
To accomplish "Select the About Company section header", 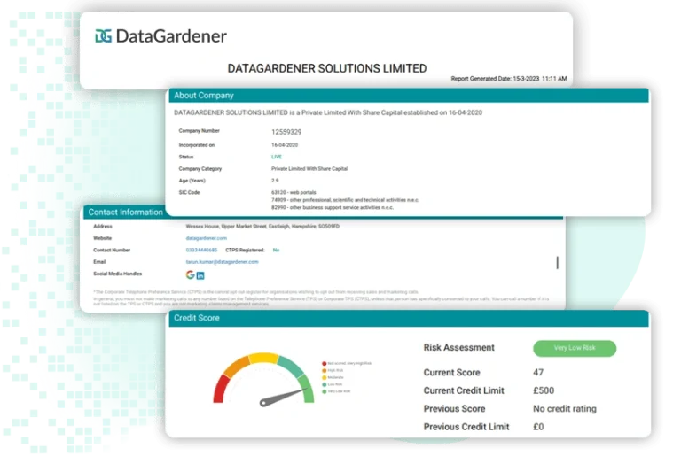I will tap(409, 95).
